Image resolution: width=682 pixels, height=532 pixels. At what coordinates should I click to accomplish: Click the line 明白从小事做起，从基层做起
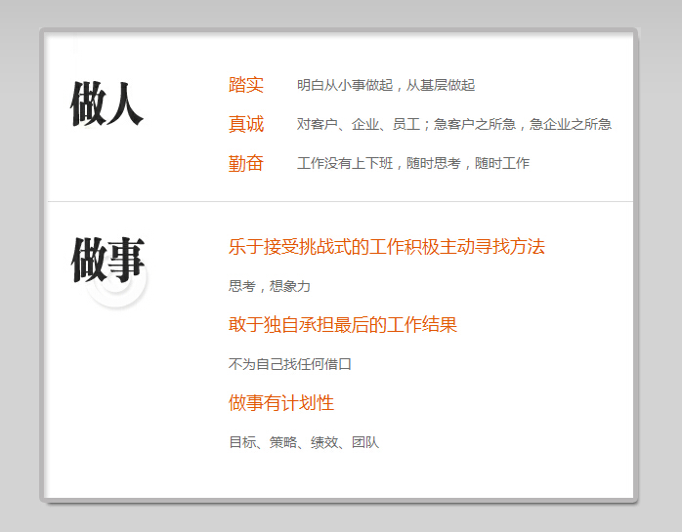[x=386, y=85]
